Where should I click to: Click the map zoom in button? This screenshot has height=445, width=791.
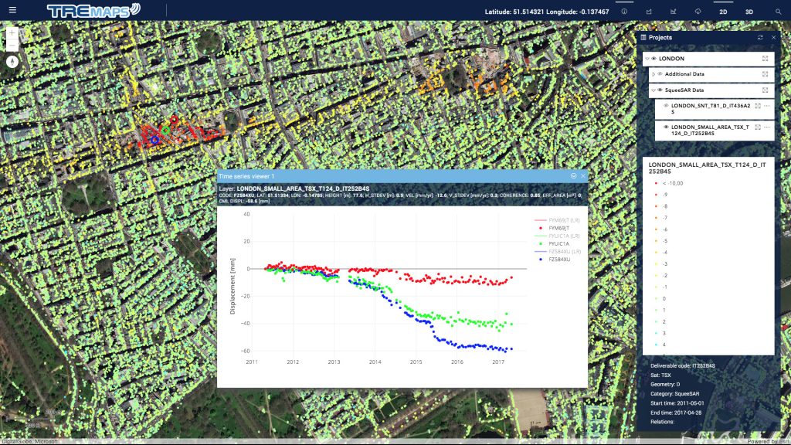12,32
